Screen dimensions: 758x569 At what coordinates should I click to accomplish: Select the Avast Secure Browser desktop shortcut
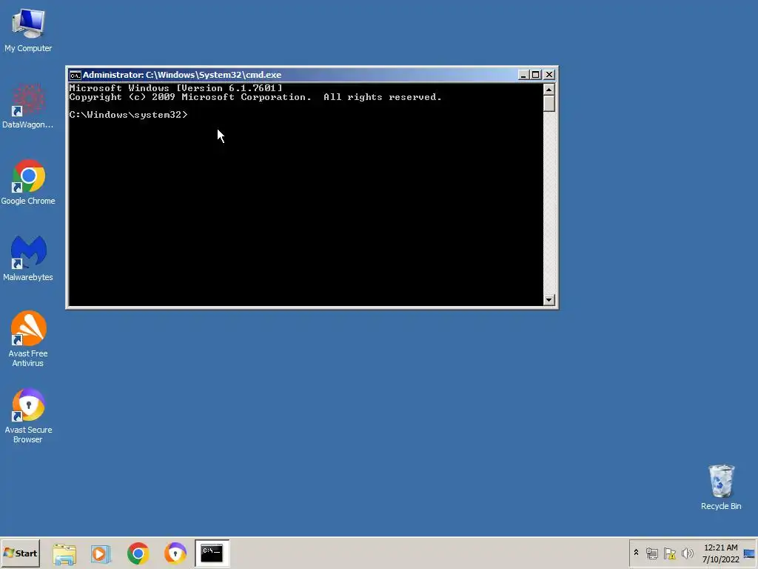tap(28, 416)
